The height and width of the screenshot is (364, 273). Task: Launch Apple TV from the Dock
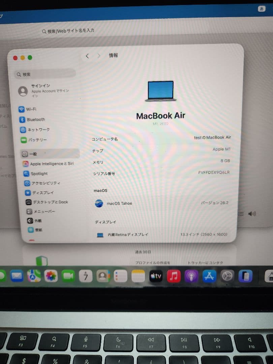(156, 276)
